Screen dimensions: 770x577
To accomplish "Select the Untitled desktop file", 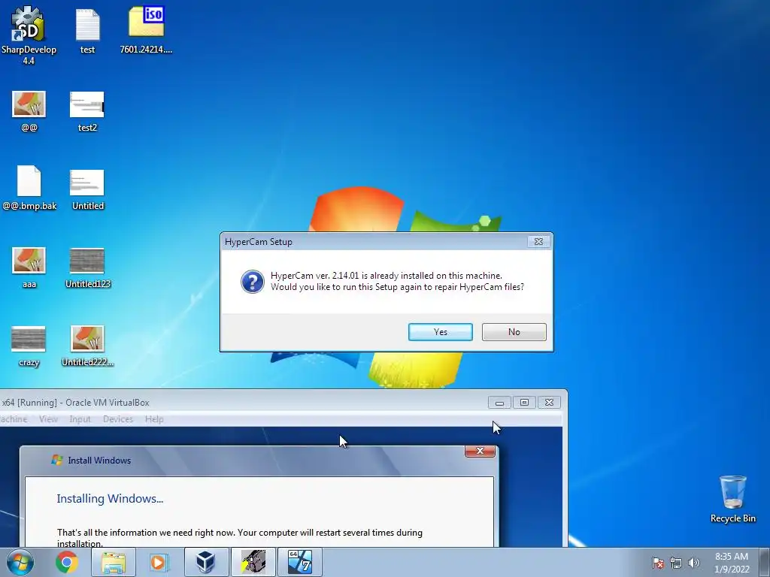I will 87,189.
